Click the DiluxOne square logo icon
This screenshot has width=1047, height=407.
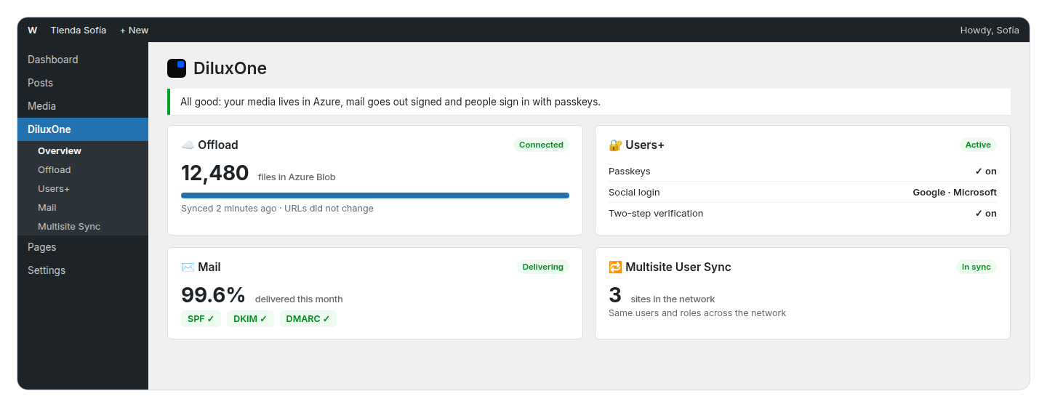(177, 68)
